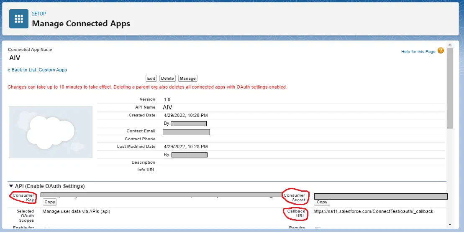Image resolution: width=464 pixels, height=233 pixels.
Task: Click the Edit button
Action: [151, 78]
